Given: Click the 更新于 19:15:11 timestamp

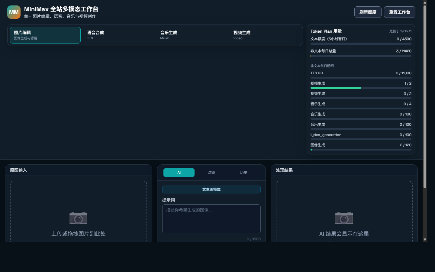Looking at the screenshot, I should tap(400, 31).
